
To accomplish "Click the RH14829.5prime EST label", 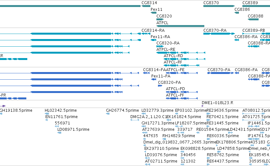I will tap(179, 136).
